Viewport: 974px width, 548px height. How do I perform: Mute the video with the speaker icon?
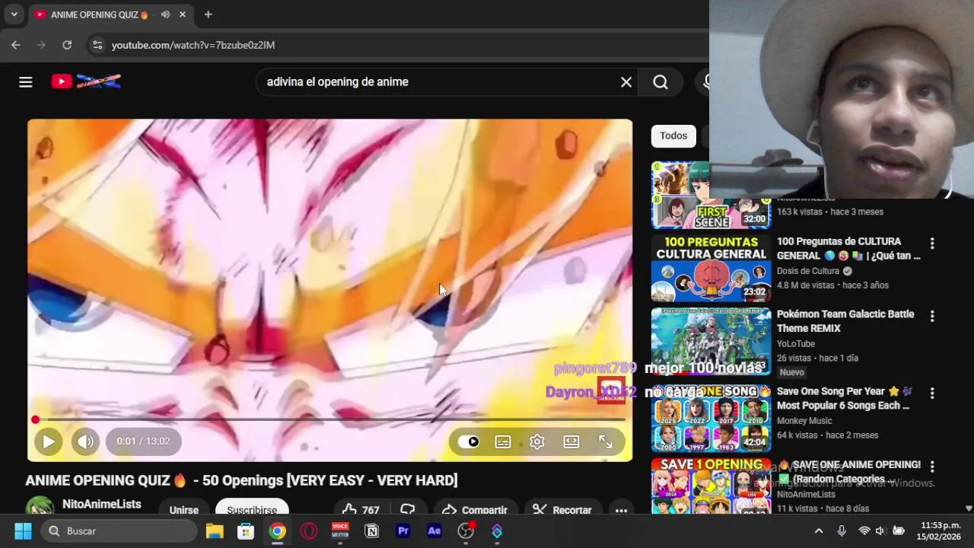tap(85, 441)
